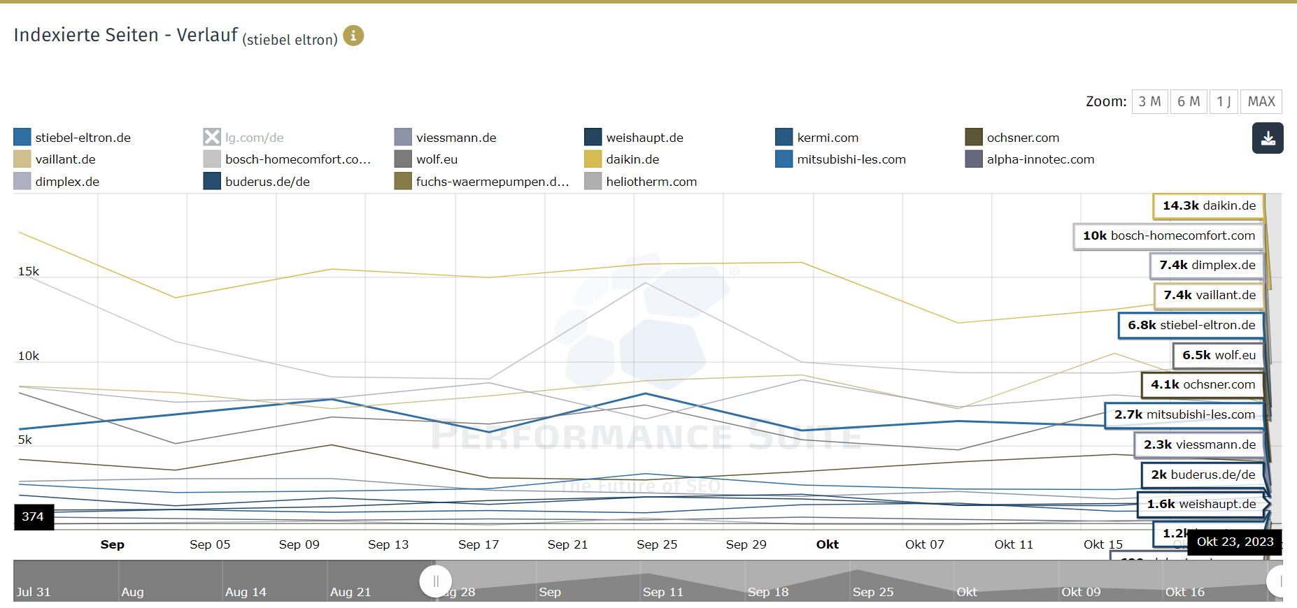Click the 6.8k stiebel-eltron.de tooltip label
The width and height of the screenshot is (1297, 608).
(x=1191, y=325)
